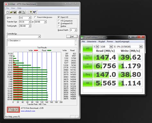Uncheck the Direct I/O checkbox

pyautogui.click(x=59, y=17)
